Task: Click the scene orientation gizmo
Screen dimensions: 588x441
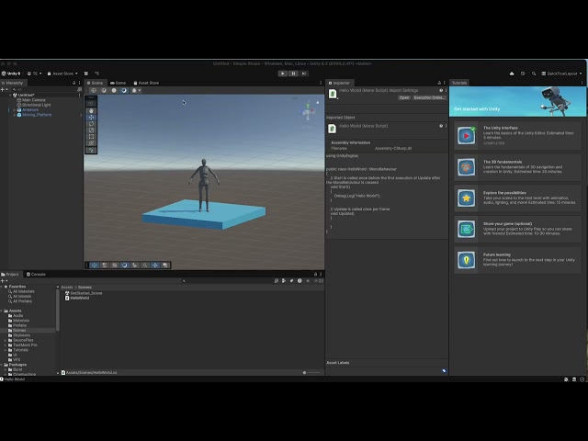Action: point(308,112)
